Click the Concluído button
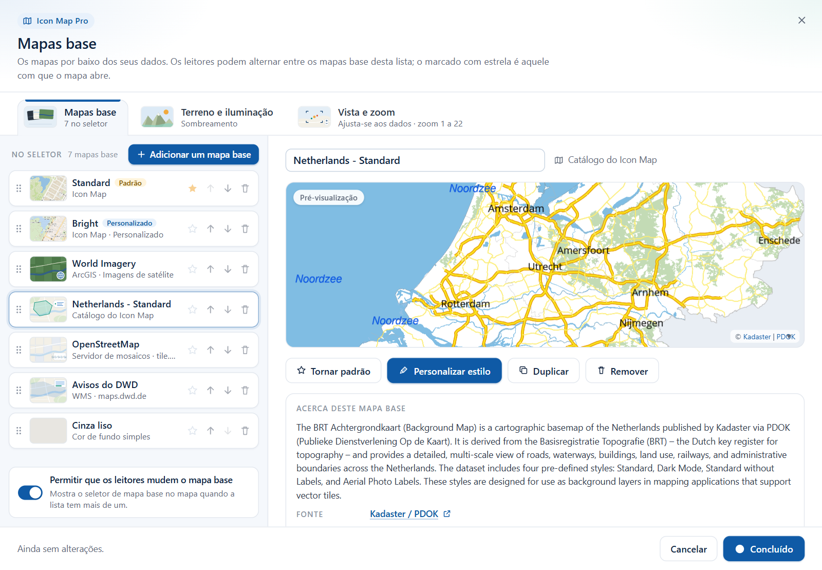The width and height of the screenshot is (822, 570). 764,549
